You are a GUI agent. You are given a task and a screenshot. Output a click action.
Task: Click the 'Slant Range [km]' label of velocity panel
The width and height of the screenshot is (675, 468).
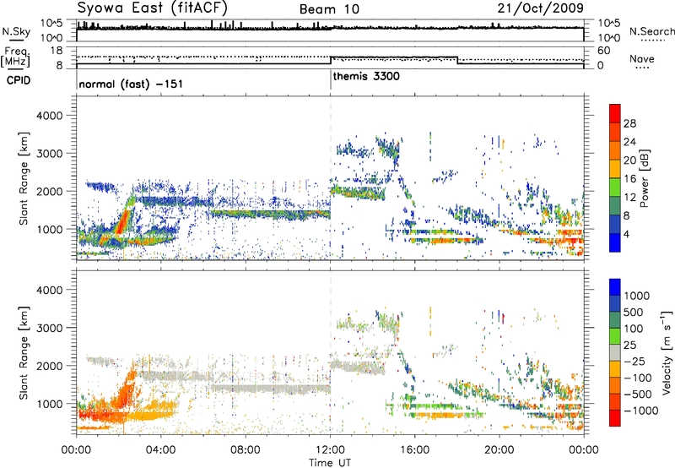[x=24, y=352]
